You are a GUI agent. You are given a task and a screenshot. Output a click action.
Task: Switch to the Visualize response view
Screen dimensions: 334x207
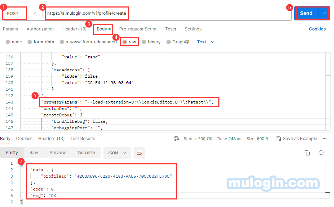click(x=86, y=153)
